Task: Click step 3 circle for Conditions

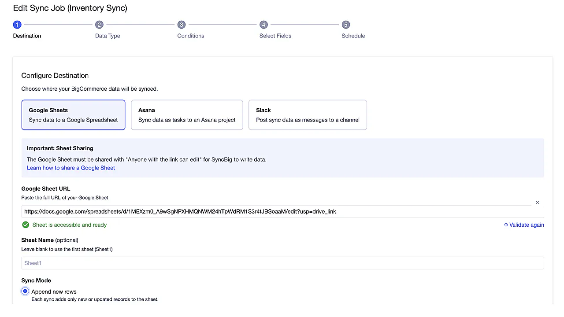Action: (x=182, y=25)
